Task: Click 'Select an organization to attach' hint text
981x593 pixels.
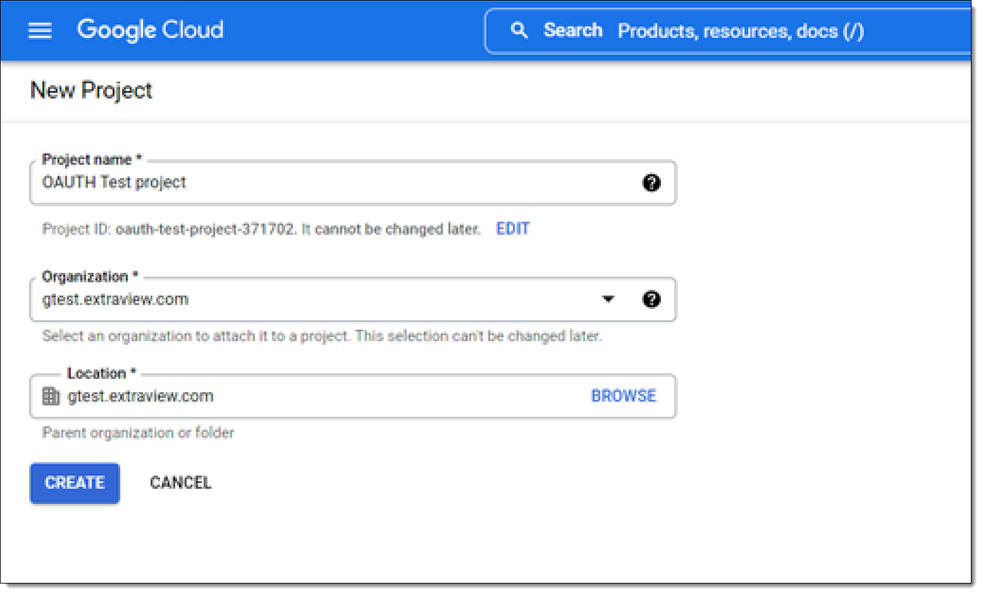Action: pyautogui.click(x=322, y=336)
